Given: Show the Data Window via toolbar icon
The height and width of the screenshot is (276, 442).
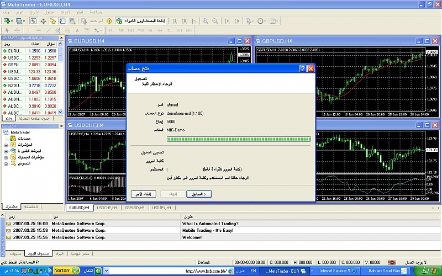Looking at the screenshot, I should click(x=44, y=21).
